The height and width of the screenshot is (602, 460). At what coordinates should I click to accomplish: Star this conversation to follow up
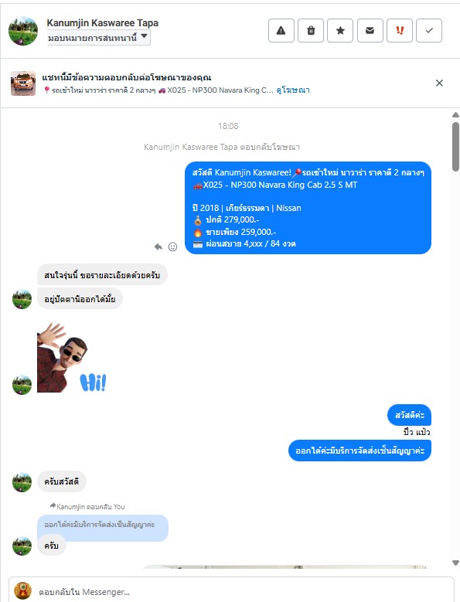(x=340, y=30)
